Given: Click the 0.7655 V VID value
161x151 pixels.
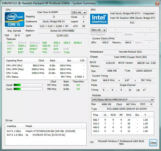Looking at the screenshot, I should click(x=79, y=77).
